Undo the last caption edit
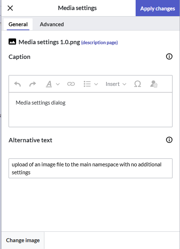180x249 pixels. [18, 84]
